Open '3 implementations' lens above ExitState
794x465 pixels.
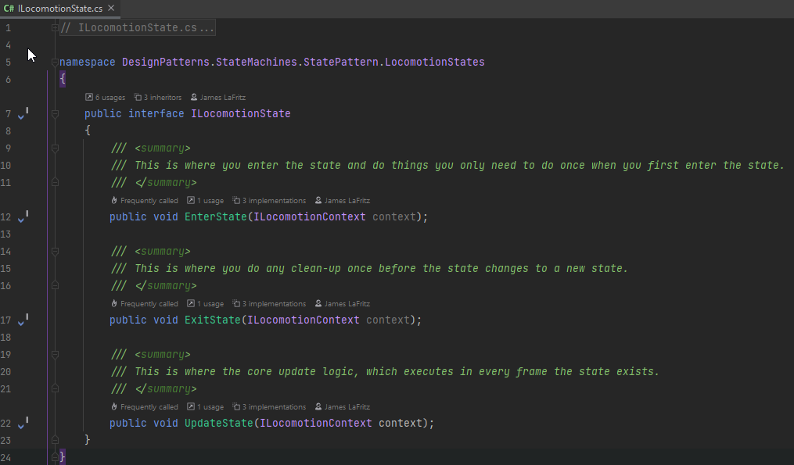coord(269,303)
